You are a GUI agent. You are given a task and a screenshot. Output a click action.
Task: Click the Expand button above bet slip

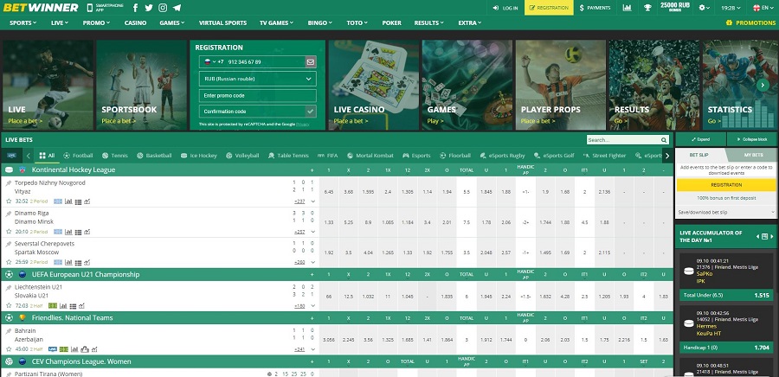700,139
